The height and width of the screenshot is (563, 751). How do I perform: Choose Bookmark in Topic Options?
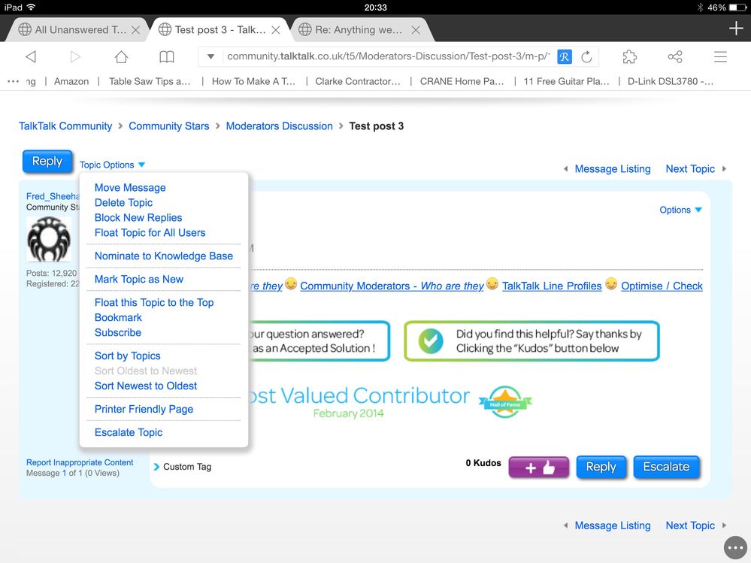click(118, 317)
